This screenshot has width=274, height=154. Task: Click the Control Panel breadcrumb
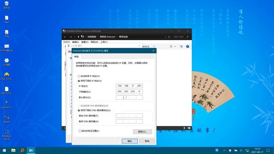[x=92, y=37]
